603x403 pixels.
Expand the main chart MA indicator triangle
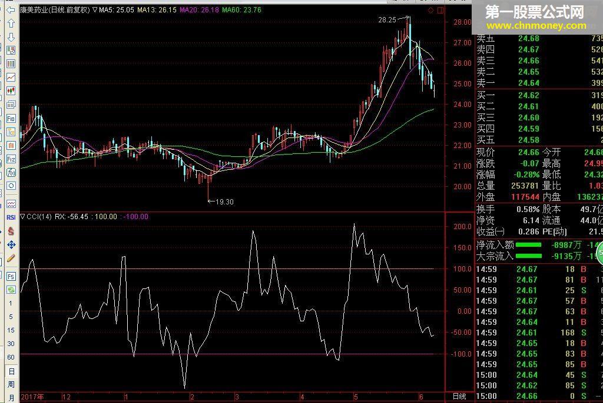pyautogui.click(x=95, y=10)
